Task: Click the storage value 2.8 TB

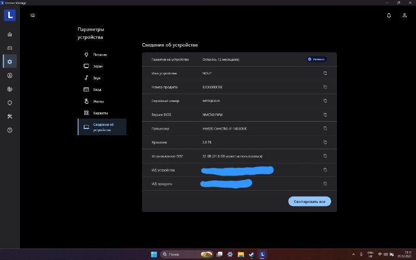Action: (x=207, y=142)
